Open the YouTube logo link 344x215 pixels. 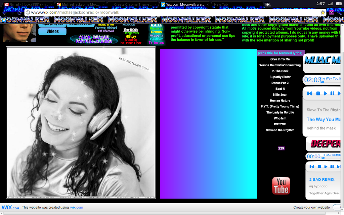281,186
